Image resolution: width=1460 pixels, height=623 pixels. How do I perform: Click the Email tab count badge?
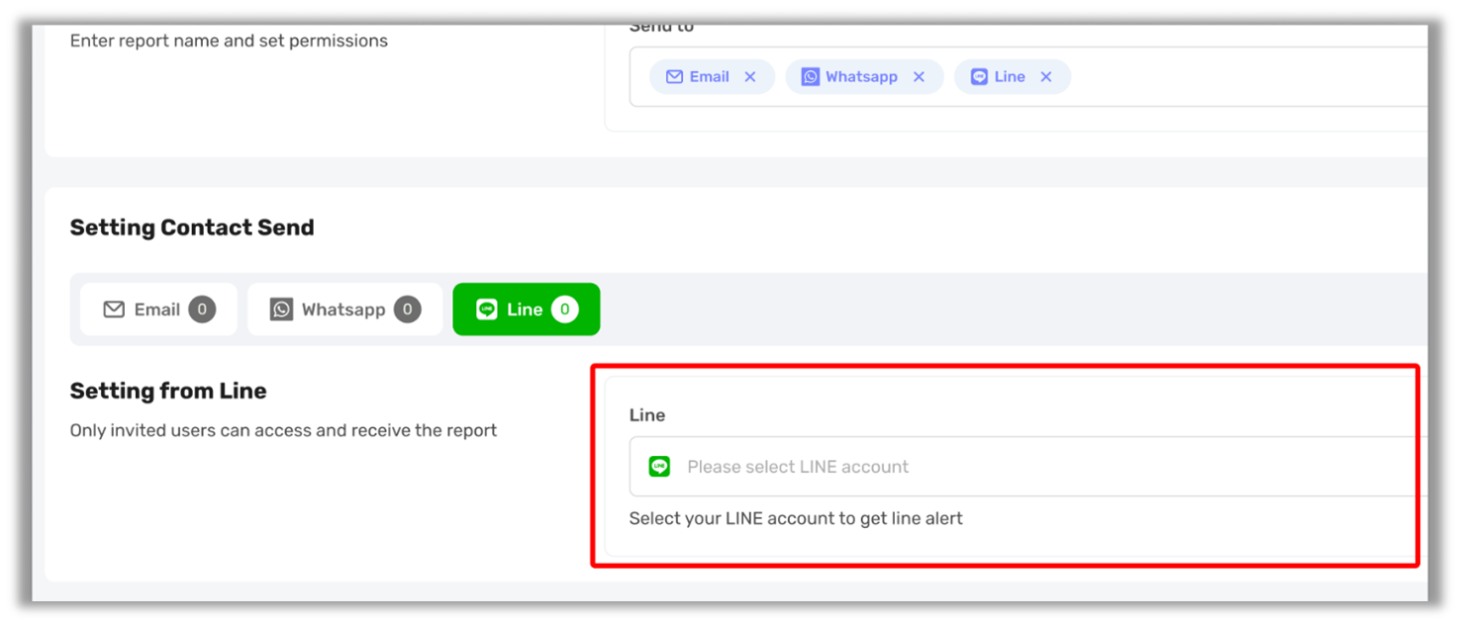point(202,310)
